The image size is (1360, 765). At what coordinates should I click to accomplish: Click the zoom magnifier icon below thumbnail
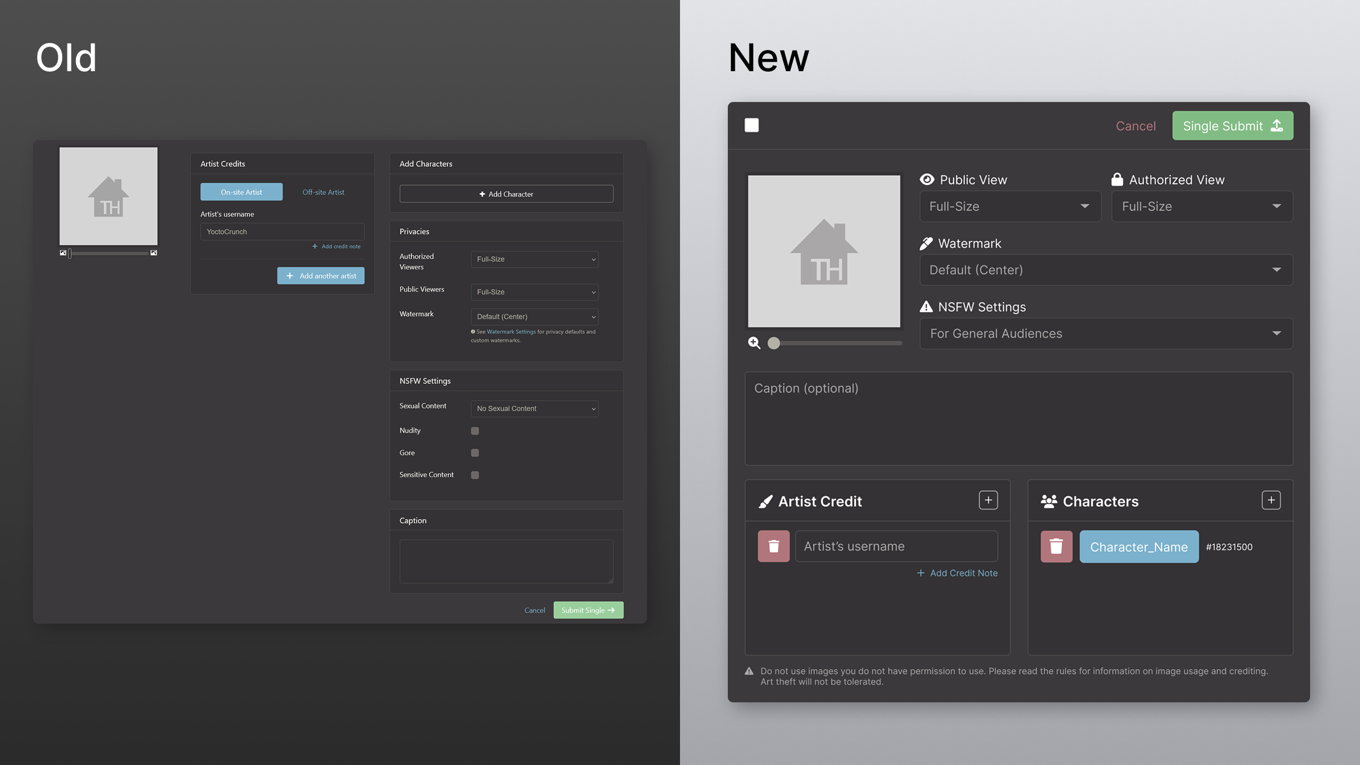point(754,343)
